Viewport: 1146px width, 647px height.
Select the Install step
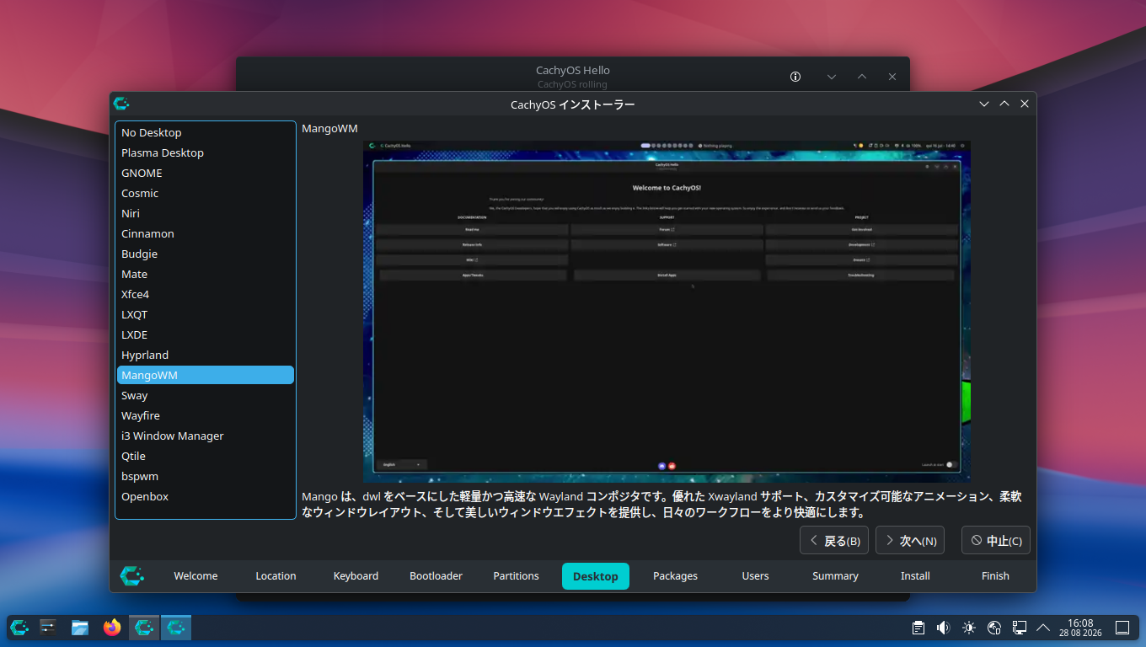[x=915, y=576]
